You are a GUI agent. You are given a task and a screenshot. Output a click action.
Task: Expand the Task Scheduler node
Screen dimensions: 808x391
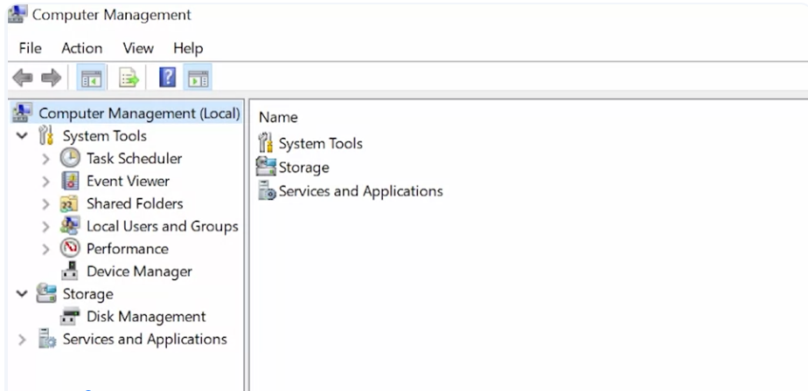45,159
